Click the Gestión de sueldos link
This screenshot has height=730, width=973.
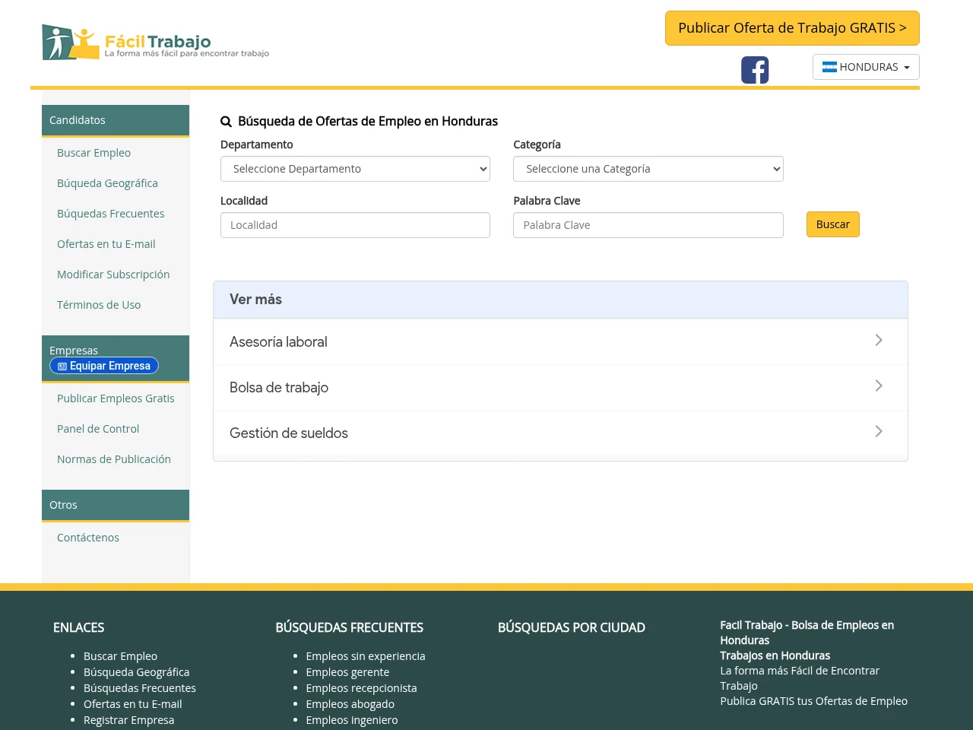point(289,433)
